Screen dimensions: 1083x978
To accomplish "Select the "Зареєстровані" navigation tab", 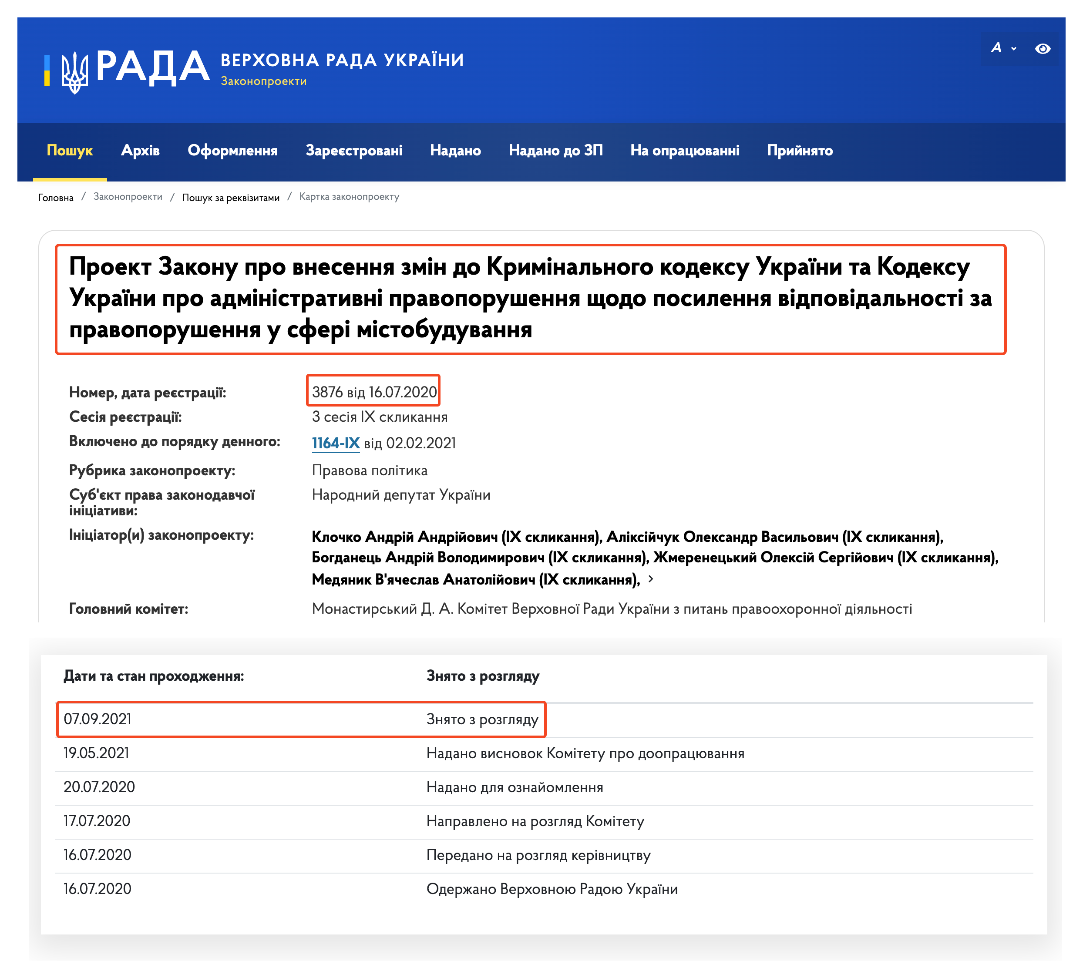I will (x=355, y=151).
